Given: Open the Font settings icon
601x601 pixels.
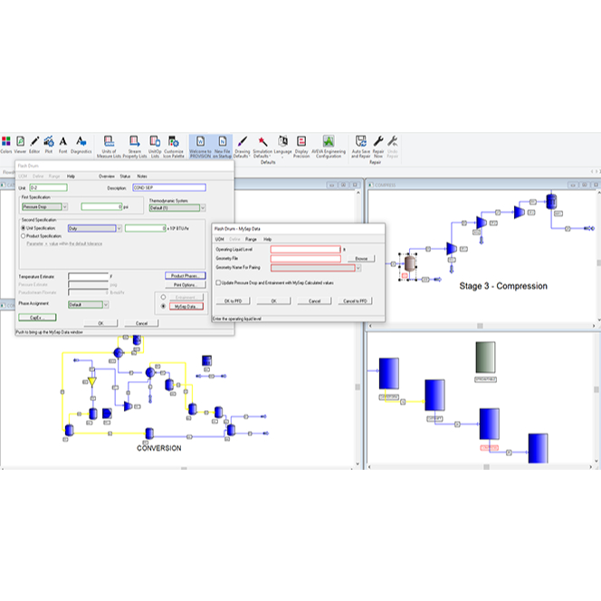Looking at the screenshot, I should point(62,145).
